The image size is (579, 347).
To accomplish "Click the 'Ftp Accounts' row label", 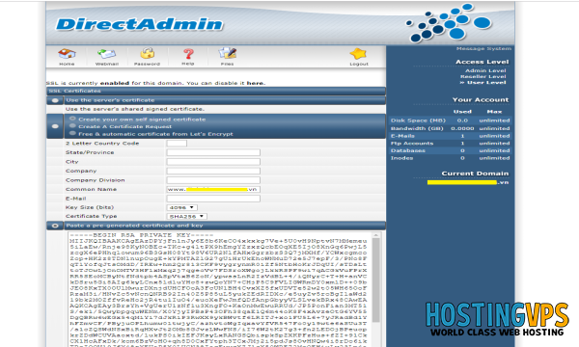I will click(412, 143).
